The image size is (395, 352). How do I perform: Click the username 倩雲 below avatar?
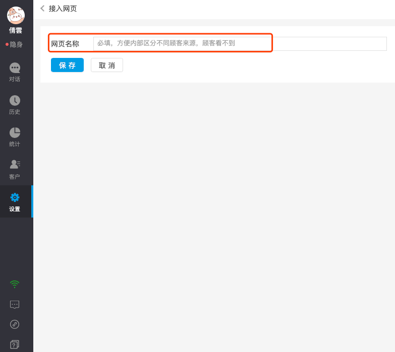pos(16,30)
